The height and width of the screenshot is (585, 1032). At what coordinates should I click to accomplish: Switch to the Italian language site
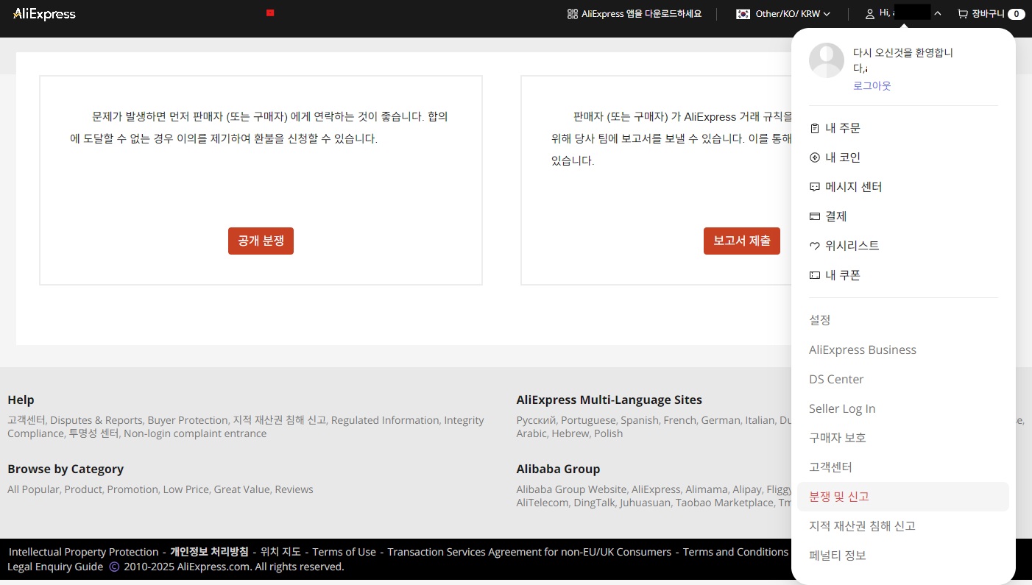pyautogui.click(x=760, y=420)
